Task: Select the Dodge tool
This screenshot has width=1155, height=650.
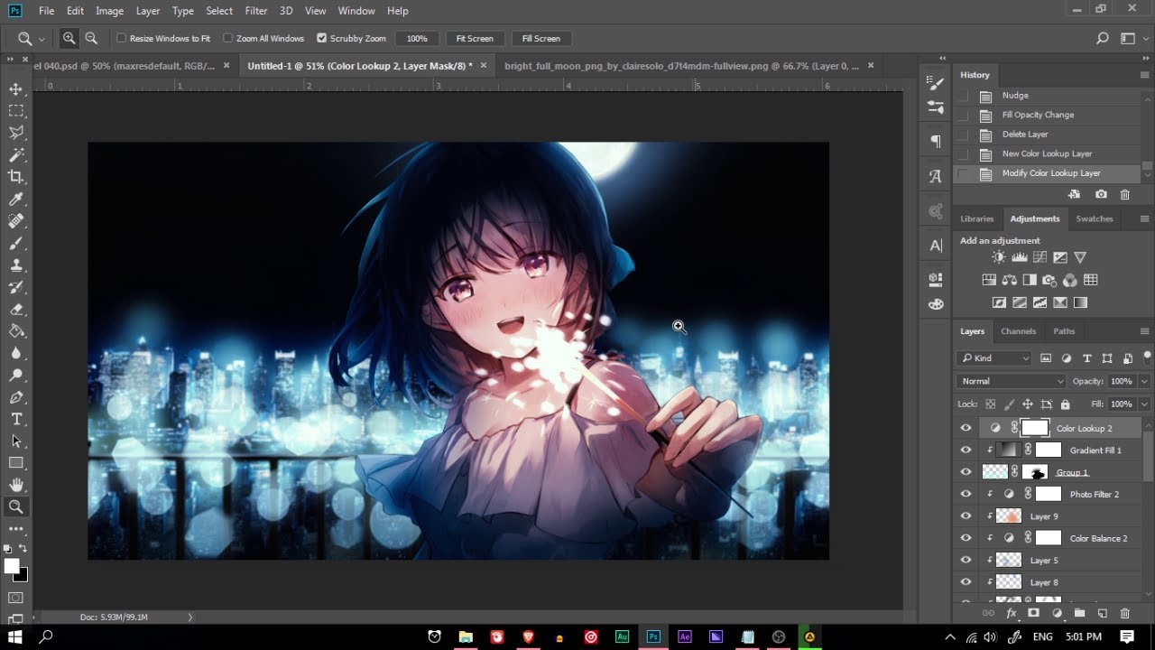Action: (16, 376)
